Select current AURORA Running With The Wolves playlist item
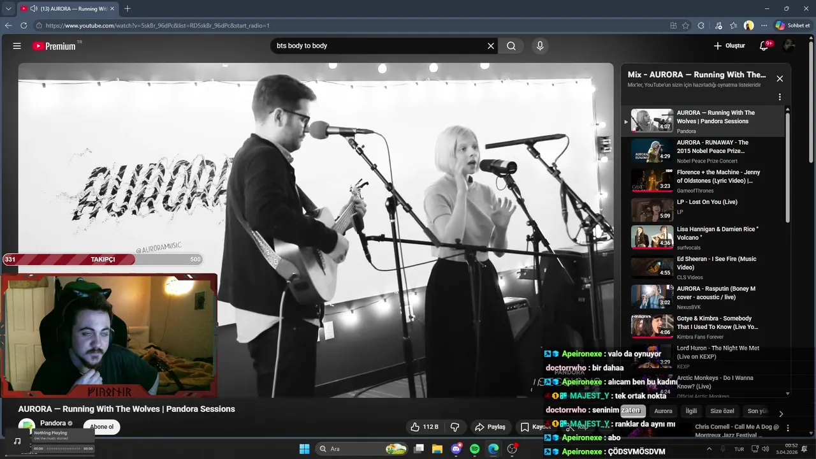The image size is (816, 459). point(704,121)
